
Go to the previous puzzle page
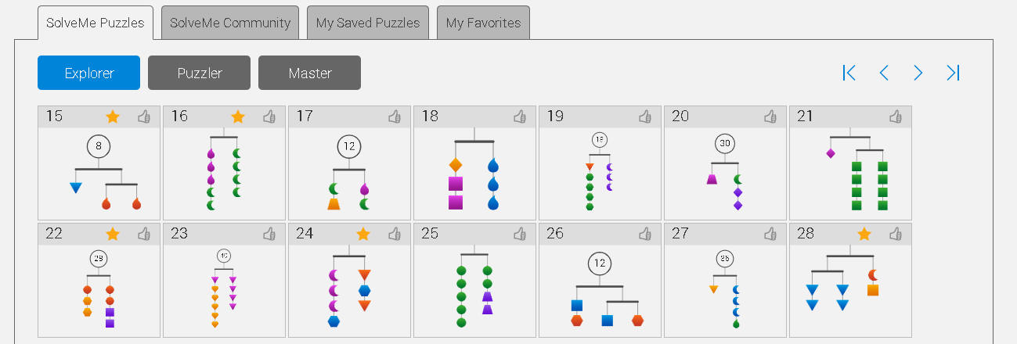(884, 73)
